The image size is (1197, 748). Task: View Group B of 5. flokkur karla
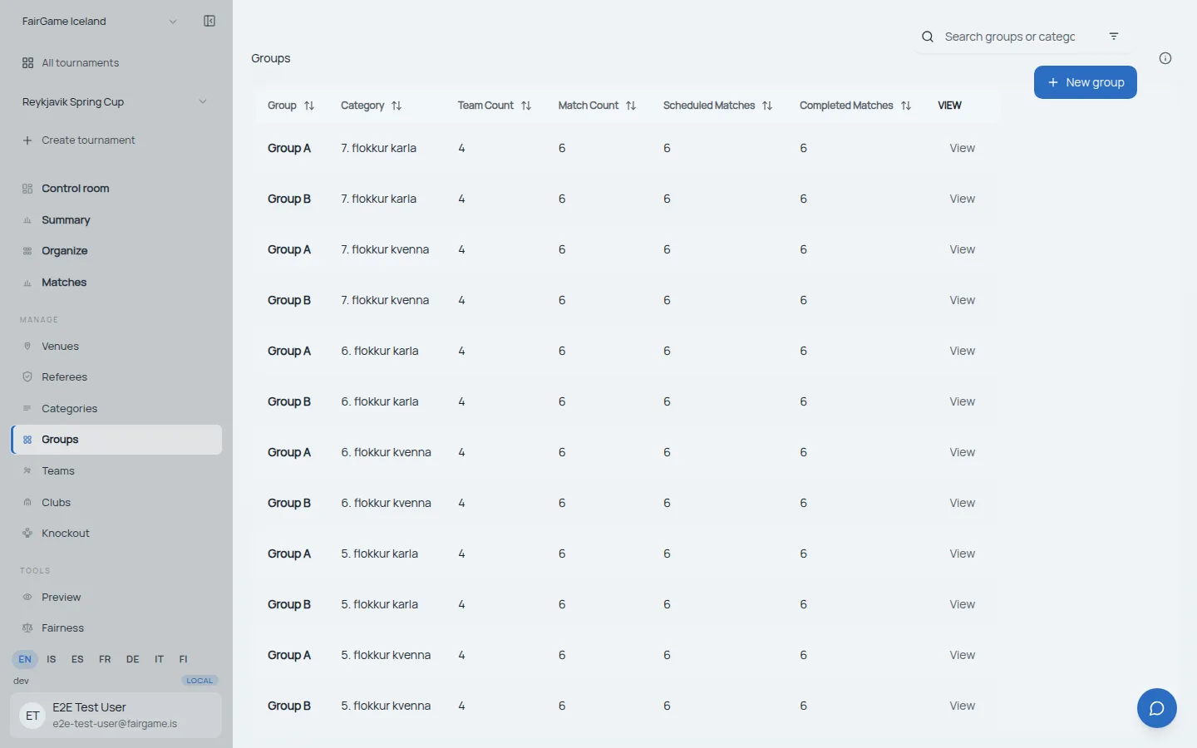coord(962,604)
